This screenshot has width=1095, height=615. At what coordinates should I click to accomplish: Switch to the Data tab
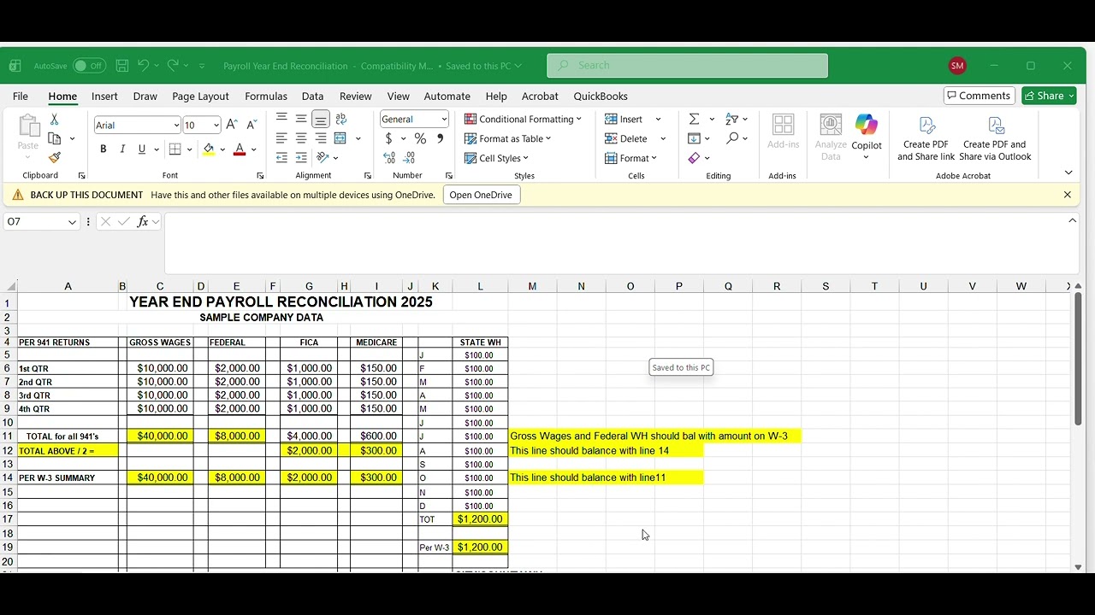coord(312,97)
